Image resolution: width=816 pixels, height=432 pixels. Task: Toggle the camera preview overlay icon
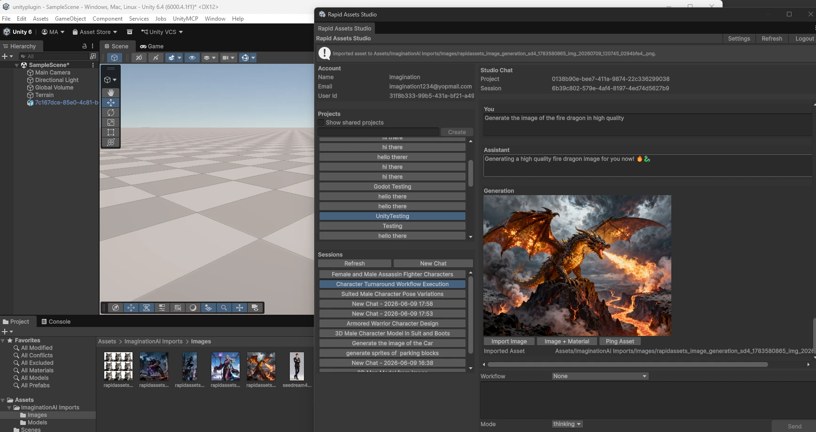point(255,308)
